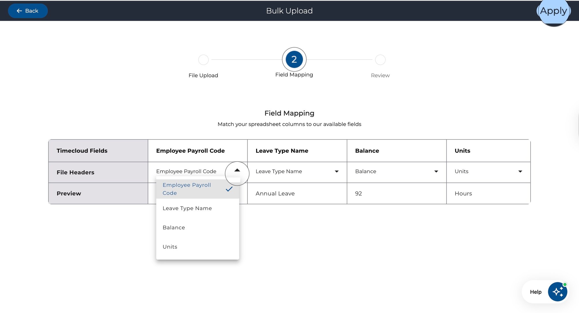Click the Annual Leave preview cell
The image size is (579, 313).
click(x=297, y=194)
